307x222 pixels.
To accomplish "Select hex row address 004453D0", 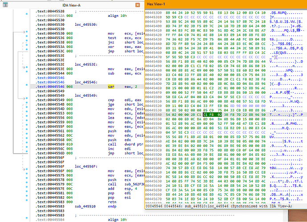I will (x=153, y=13).
